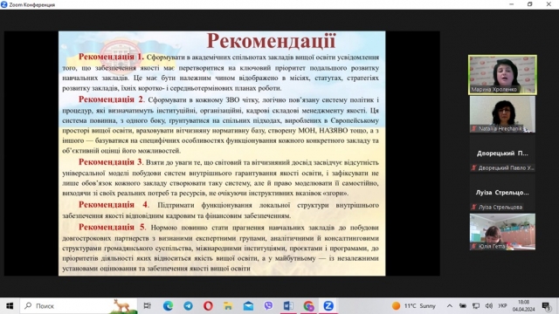Open the notification center icon

point(546,306)
